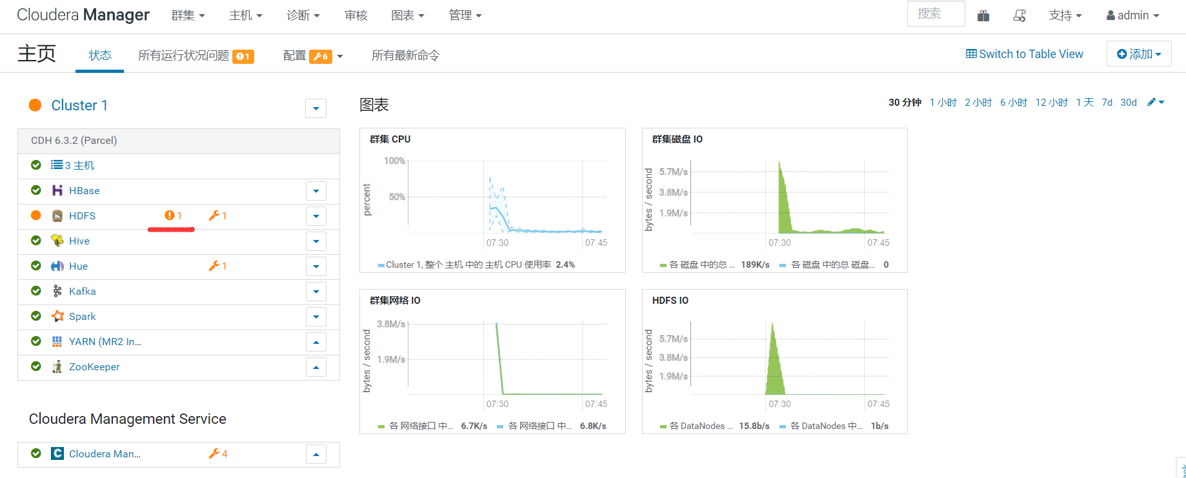Check Cluster 1 orange status circle
Viewport: 1186px width, 478px height.
tap(35, 105)
